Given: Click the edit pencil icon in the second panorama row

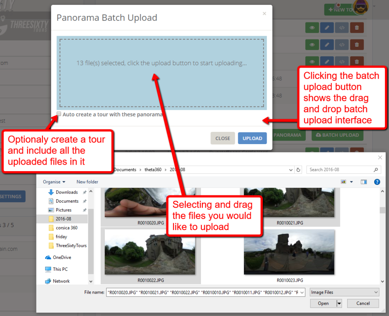Looking at the screenshot, I should point(327,45).
